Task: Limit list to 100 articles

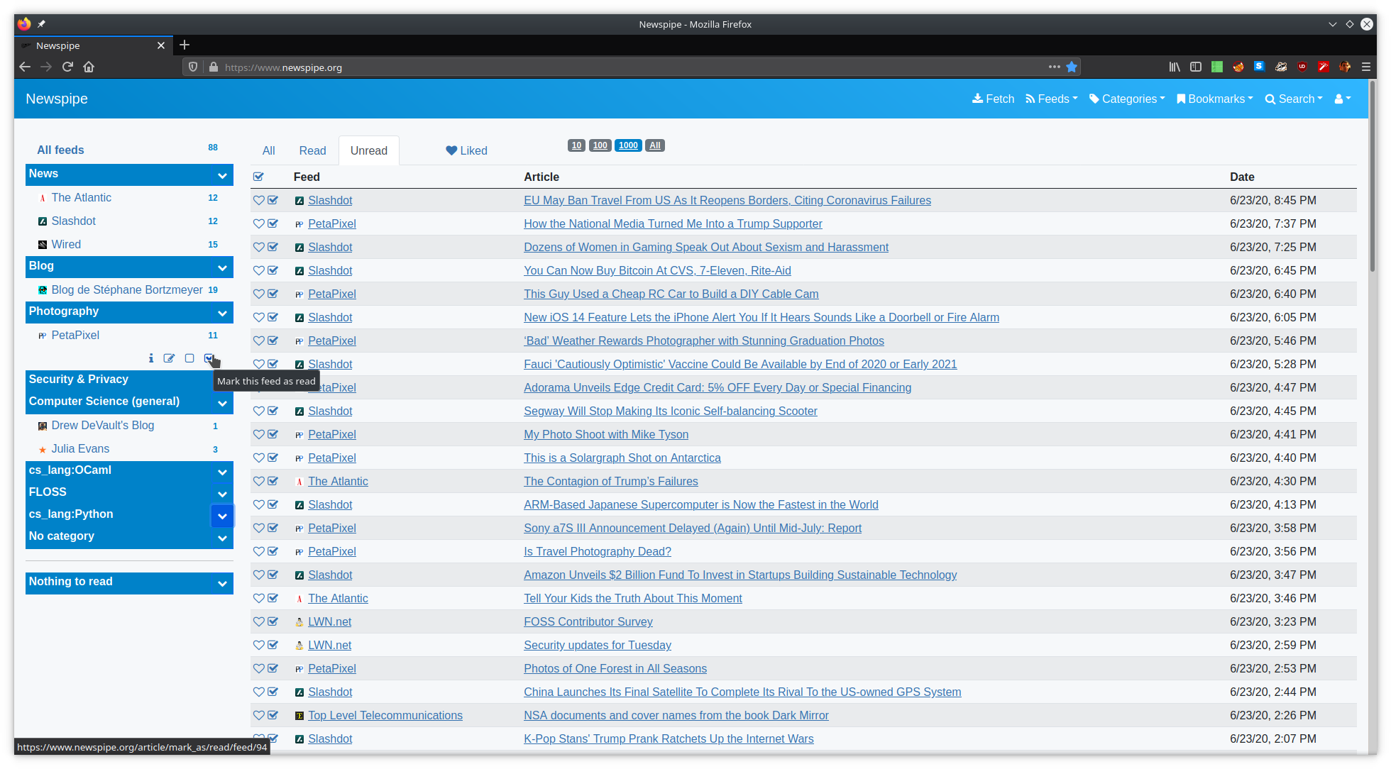Action: tap(600, 145)
